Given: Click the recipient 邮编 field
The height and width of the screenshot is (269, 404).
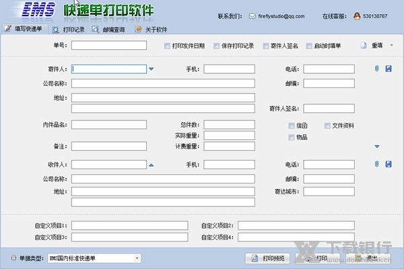Looking at the screenshot, I should click(329, 179).
